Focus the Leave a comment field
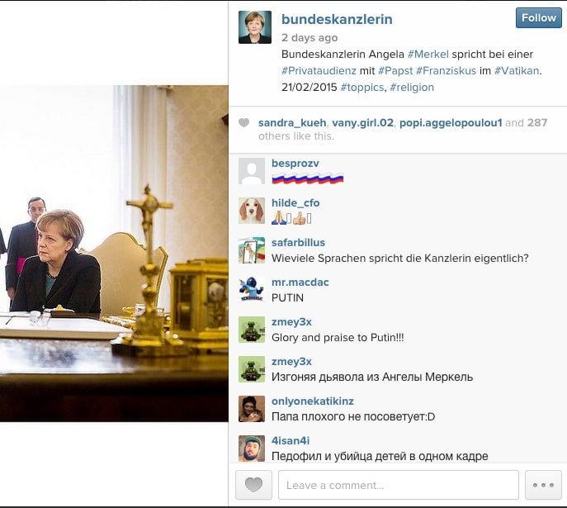The width and height of the screenshot is (567, 508). pos(398,485)
